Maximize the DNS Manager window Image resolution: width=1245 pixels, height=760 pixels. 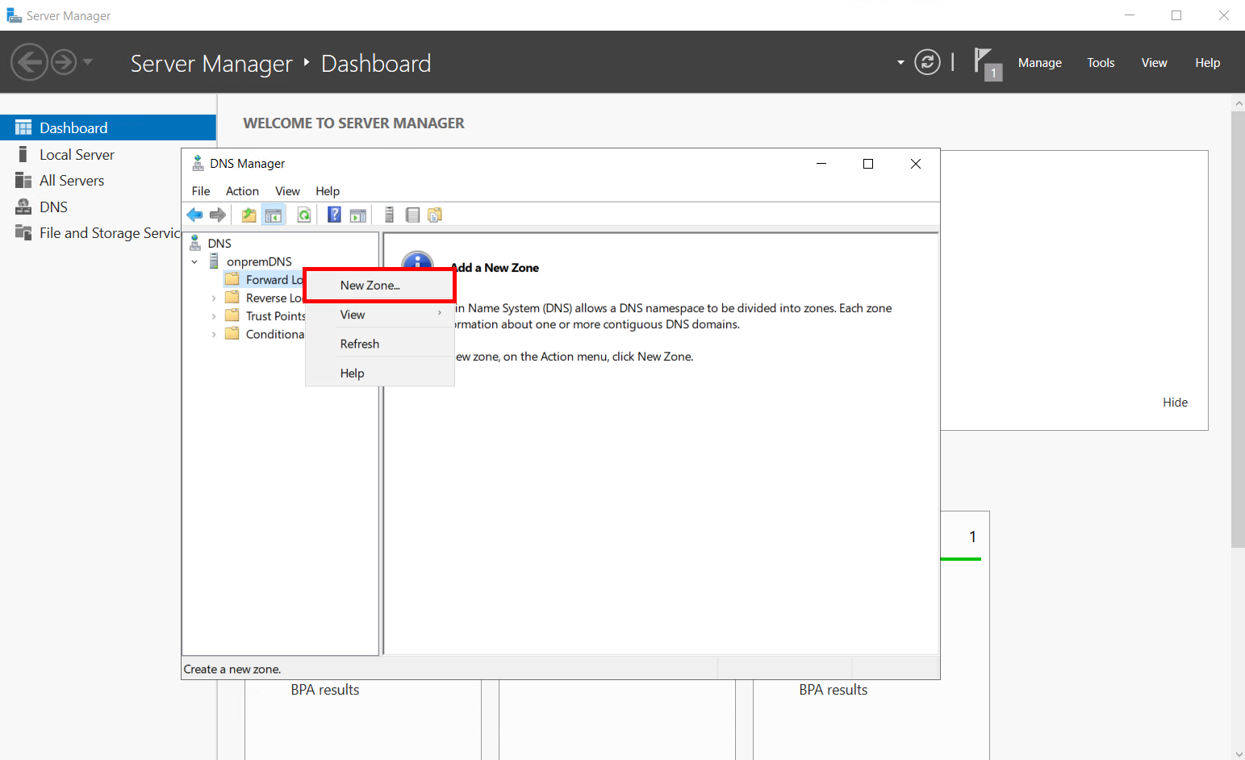(868, 164)
